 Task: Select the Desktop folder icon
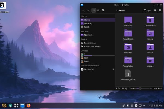[128, 22]
